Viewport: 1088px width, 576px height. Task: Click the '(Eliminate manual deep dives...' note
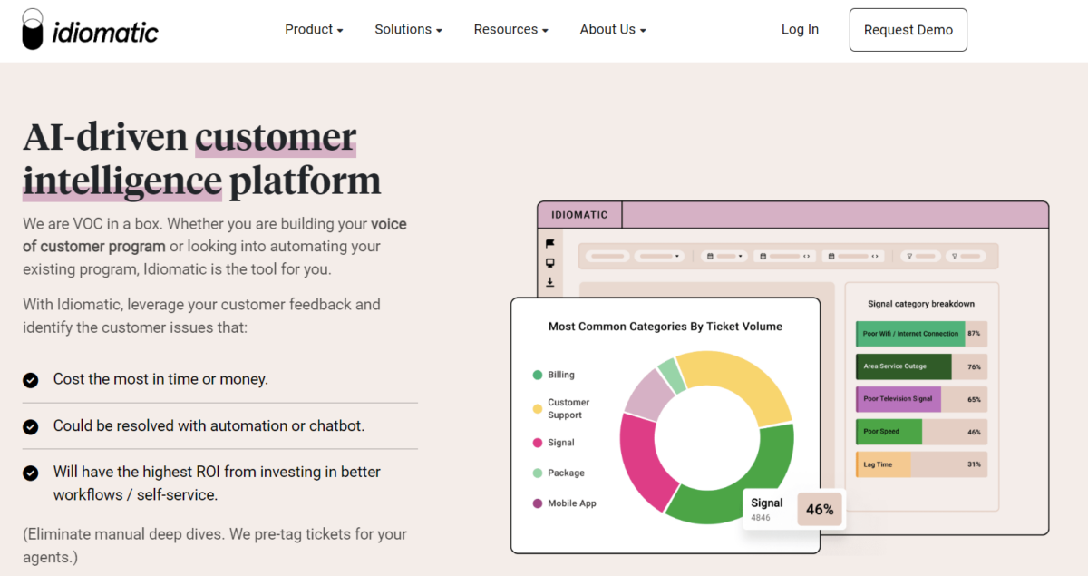(x=215, y=545)
